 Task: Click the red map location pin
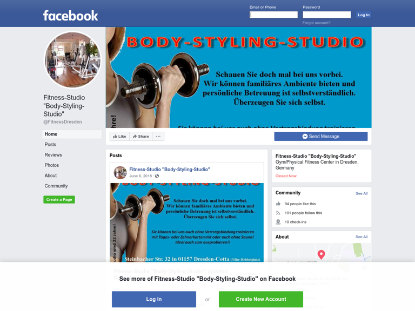(322, 254)
